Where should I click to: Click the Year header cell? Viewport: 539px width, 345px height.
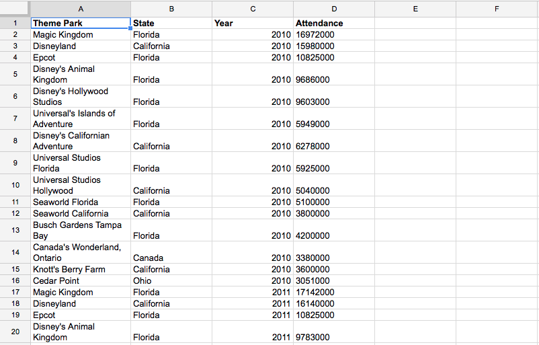coord(253,23)
